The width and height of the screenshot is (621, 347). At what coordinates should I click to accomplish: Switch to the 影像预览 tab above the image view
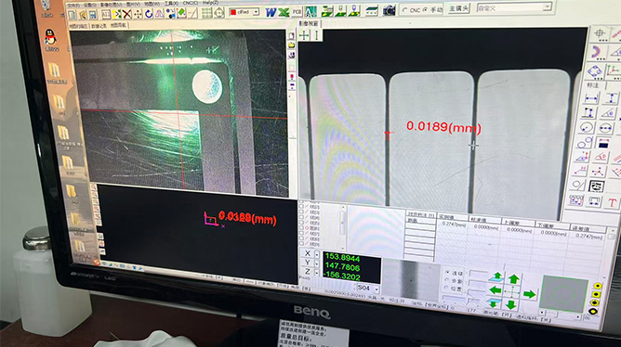309,24
